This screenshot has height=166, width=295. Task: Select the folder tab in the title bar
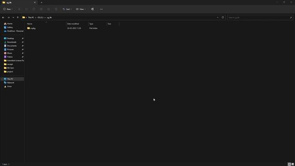pos(18,2)
